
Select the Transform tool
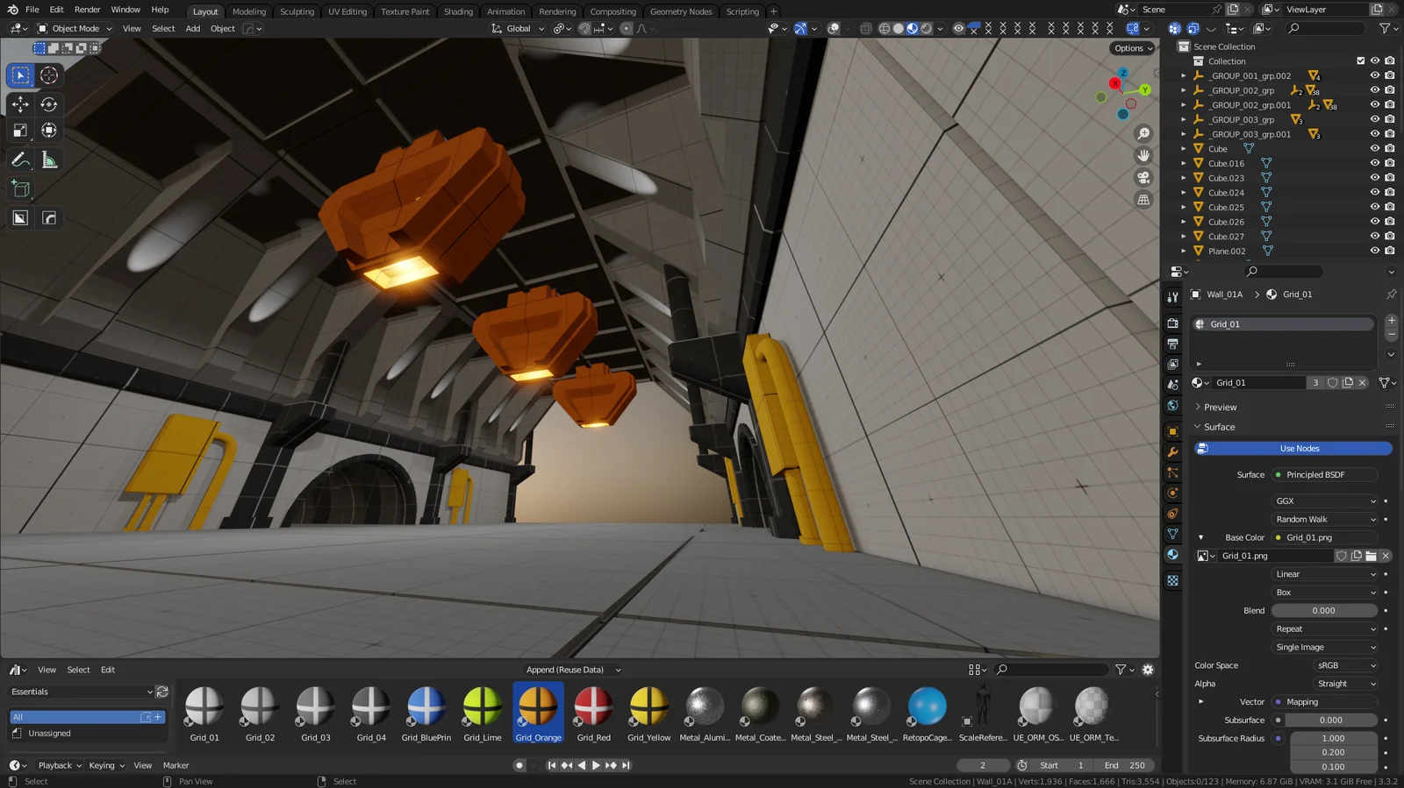[49, 131]
